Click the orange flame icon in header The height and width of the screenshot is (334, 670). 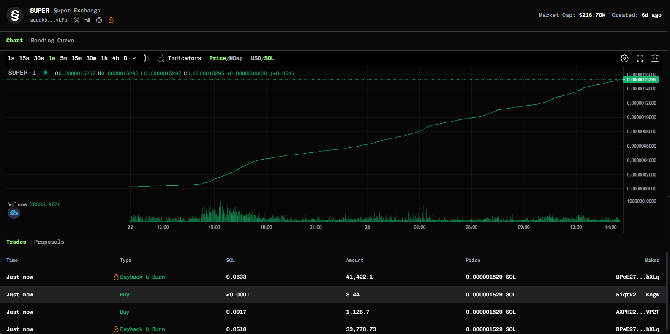coord(111,20)
